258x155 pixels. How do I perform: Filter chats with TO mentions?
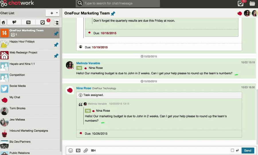pos(28,22)
